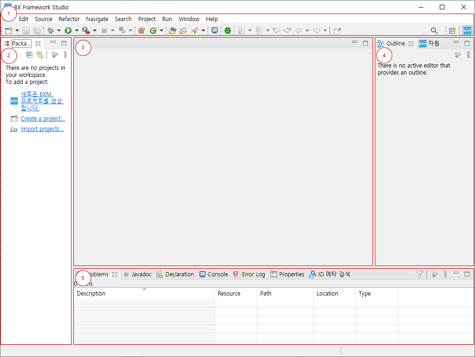Click the 'Import projects...' link

click(42, 129)
